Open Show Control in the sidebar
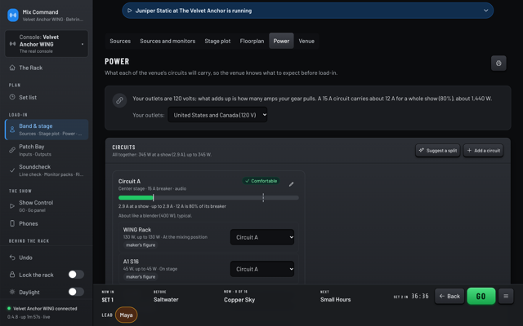The width and height of the screenshot is (523, 326). (x=47, y=206)
